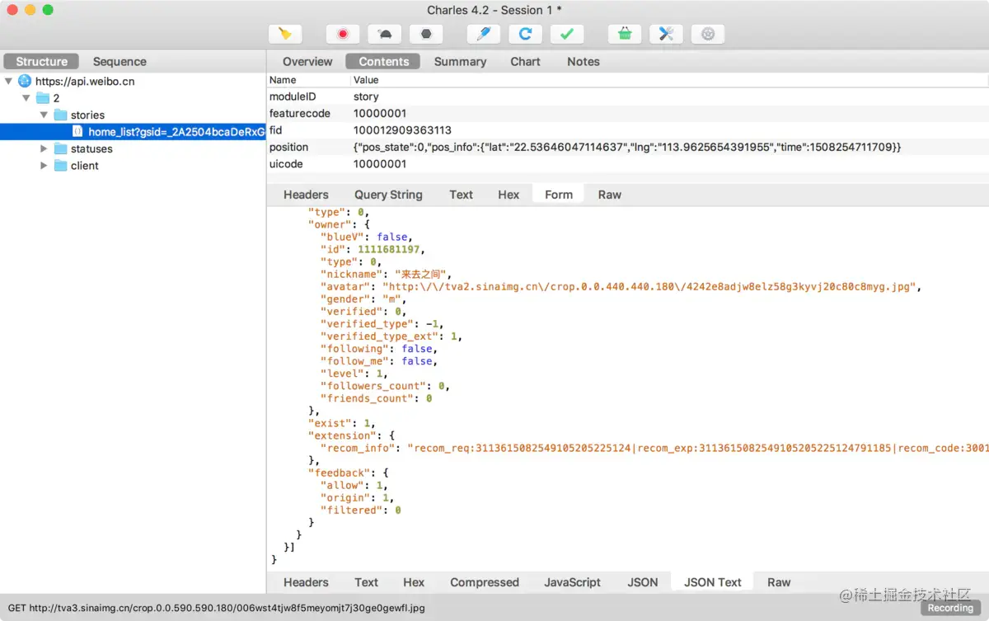This screenshot has width=989, height=621.
Task: Select request Headers tab above JSON
Action: pyautogui.click(x=306, y=195)
